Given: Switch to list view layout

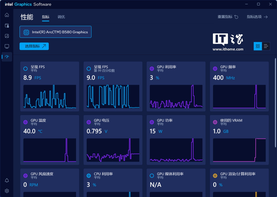Looking at the screenshot, I should (x=266, y=46).
